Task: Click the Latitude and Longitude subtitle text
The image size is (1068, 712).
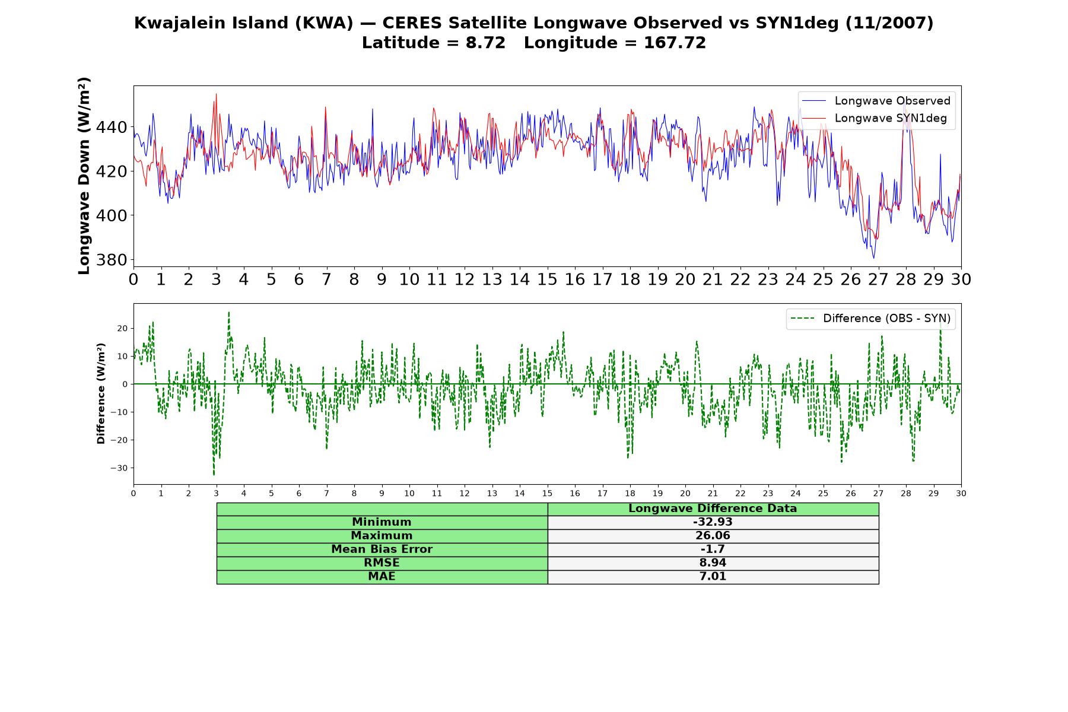Action: point(534,43)
